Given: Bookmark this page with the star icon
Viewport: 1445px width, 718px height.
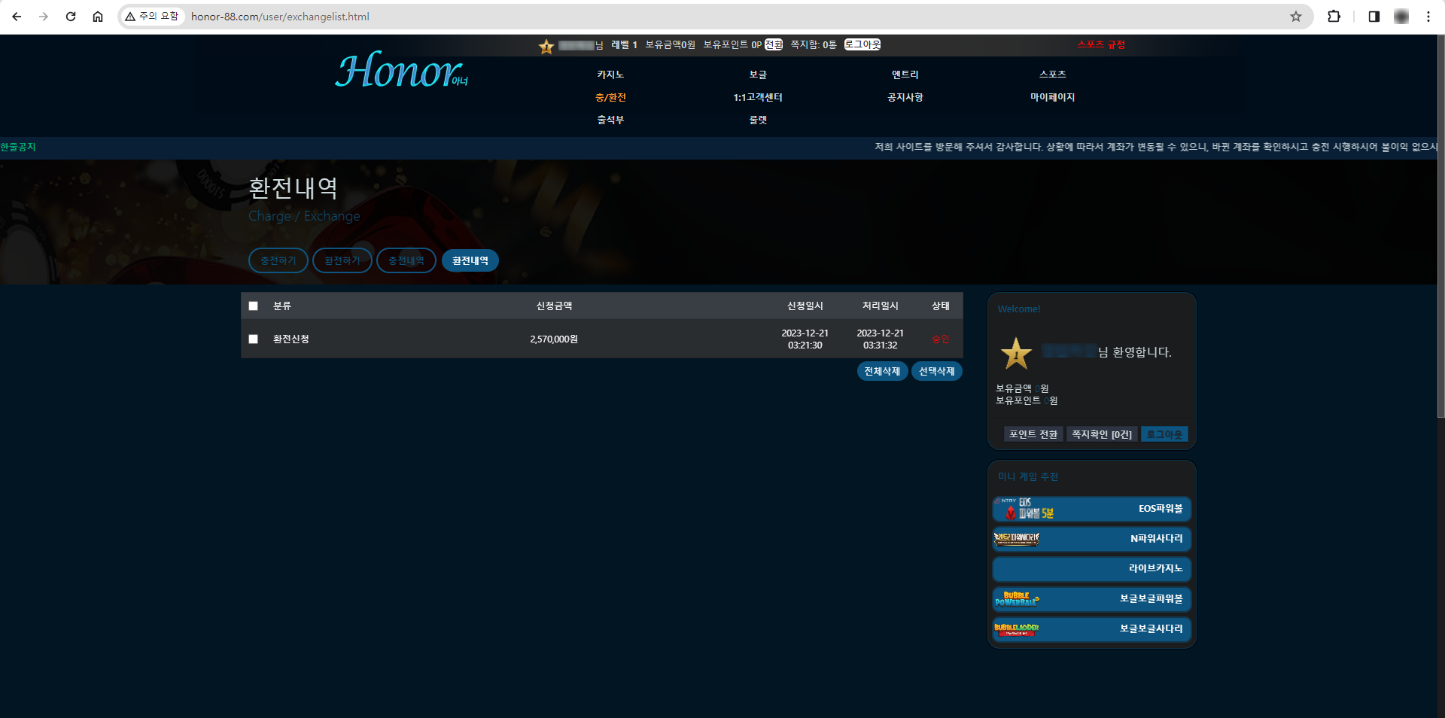Looking at the screenshot, I should pyautogui.click(x=1296, y=17).
